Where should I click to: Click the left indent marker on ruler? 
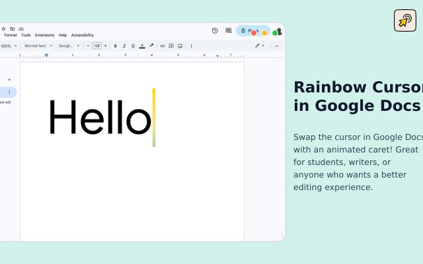click(x=46, y=55)
